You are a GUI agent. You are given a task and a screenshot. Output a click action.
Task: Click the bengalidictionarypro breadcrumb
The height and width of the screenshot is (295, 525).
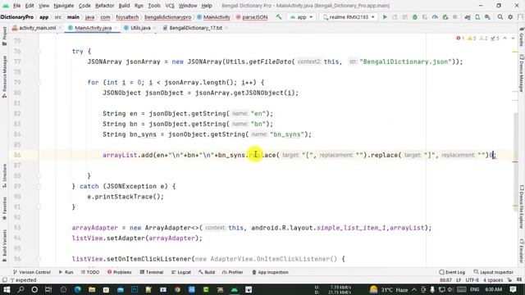tap(168, 16)
